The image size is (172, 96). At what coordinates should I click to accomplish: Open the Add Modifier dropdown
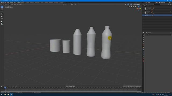point(158,35)
